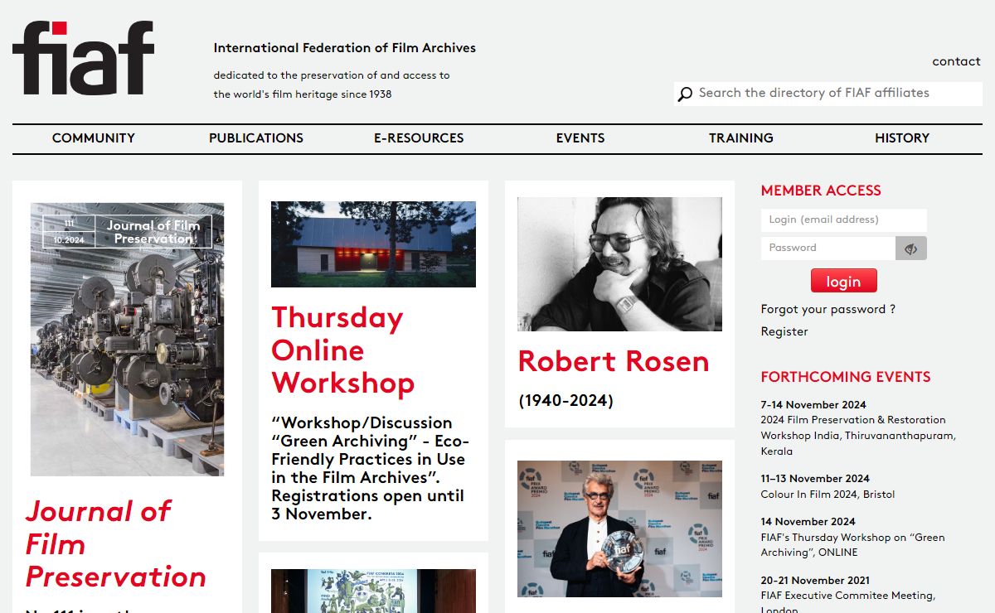This screenshot has width=995, height=613.
Task: Click the 7-14 November 2024 date
Action: [813, 405]
